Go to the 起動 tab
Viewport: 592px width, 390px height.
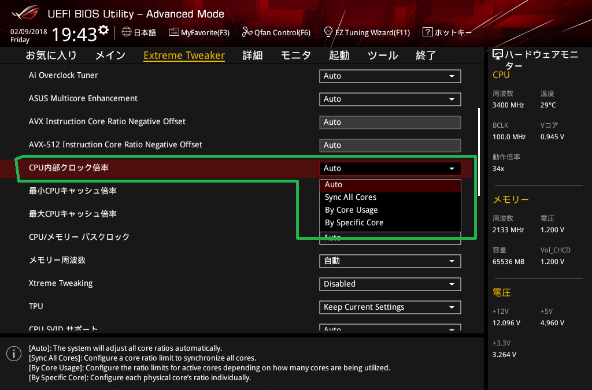point(339,55)
